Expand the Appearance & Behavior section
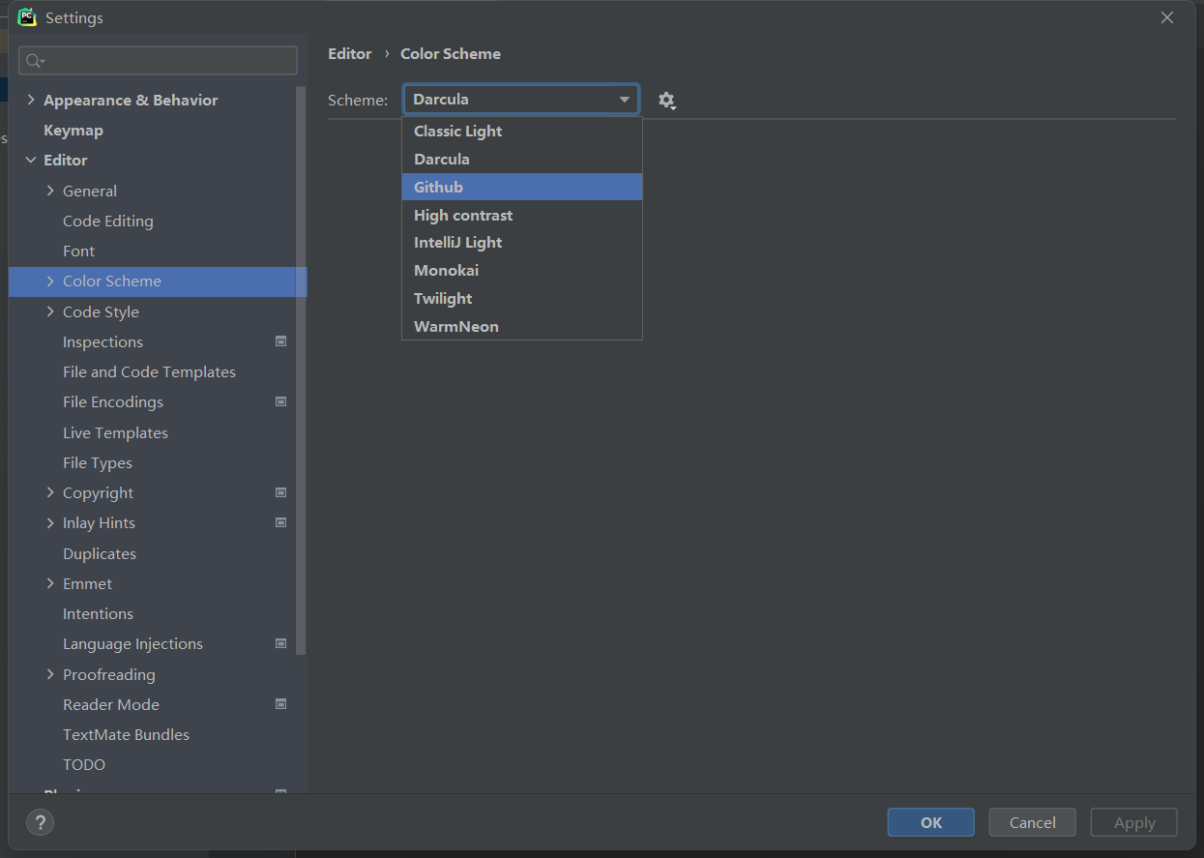Viewport: 1204px width, 858px height. click(x=31, y=101)
